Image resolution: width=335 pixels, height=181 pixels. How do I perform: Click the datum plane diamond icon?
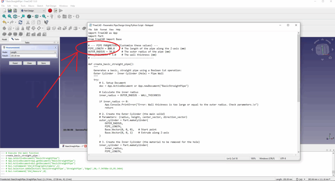(x=39, y=28)
